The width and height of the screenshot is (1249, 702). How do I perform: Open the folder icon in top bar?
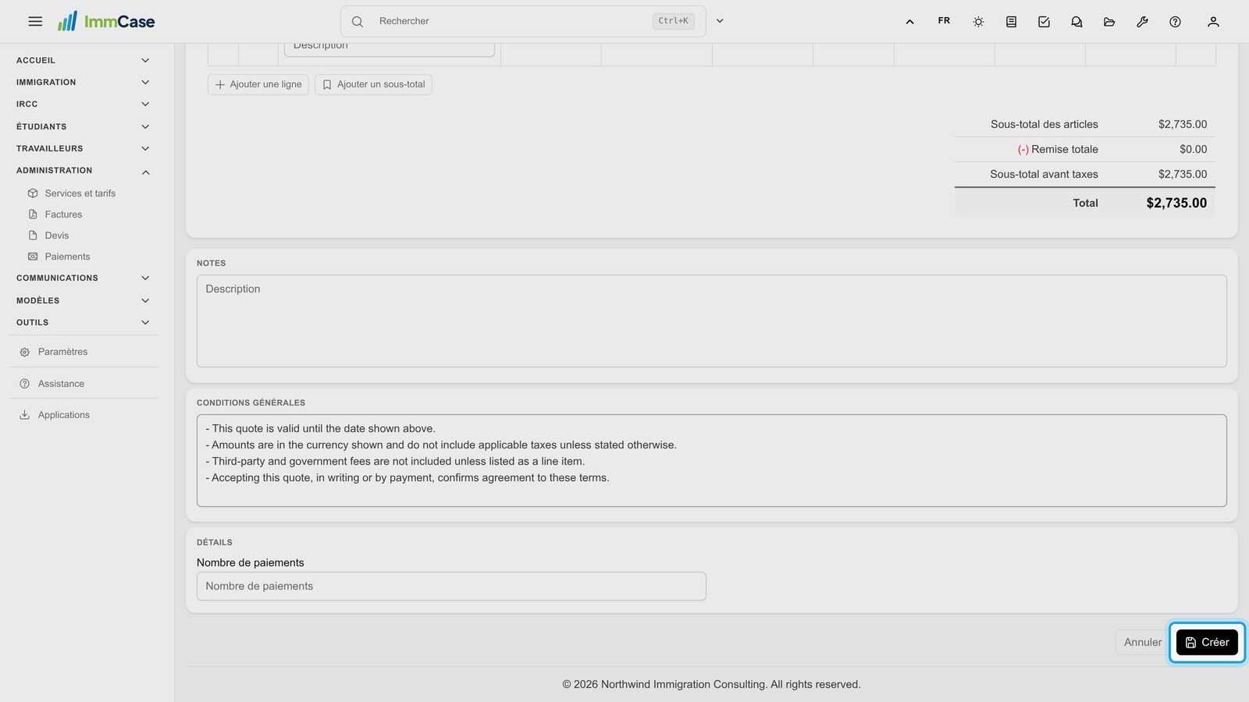(1109, 22)
